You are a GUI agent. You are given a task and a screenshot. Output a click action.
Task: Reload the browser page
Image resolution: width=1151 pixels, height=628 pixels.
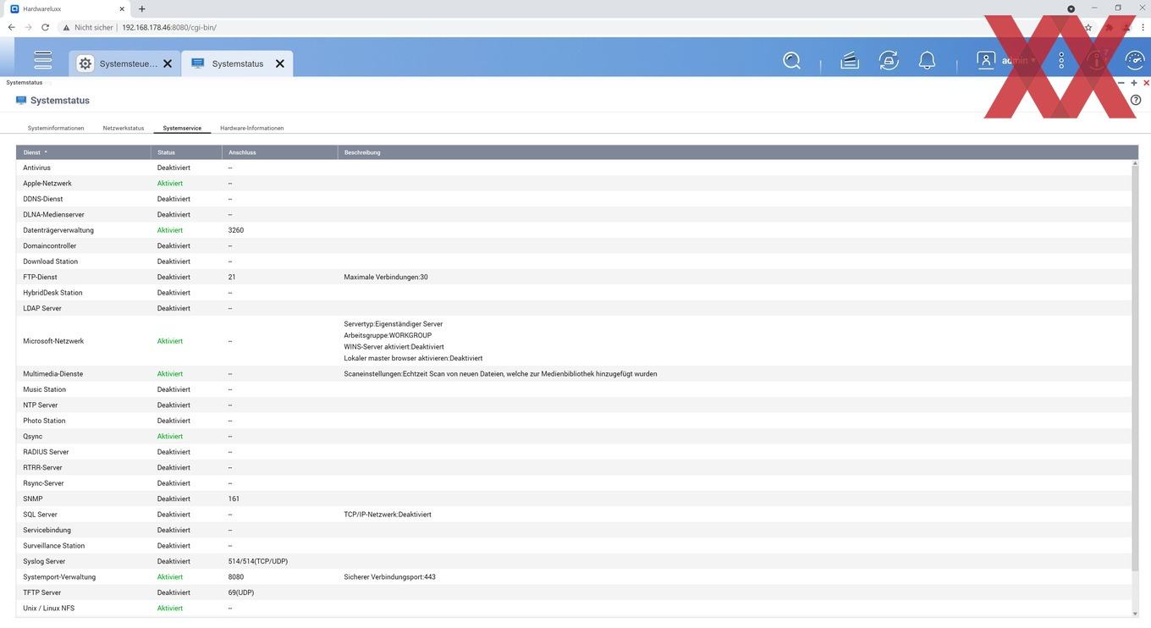[x=45, y=27]
